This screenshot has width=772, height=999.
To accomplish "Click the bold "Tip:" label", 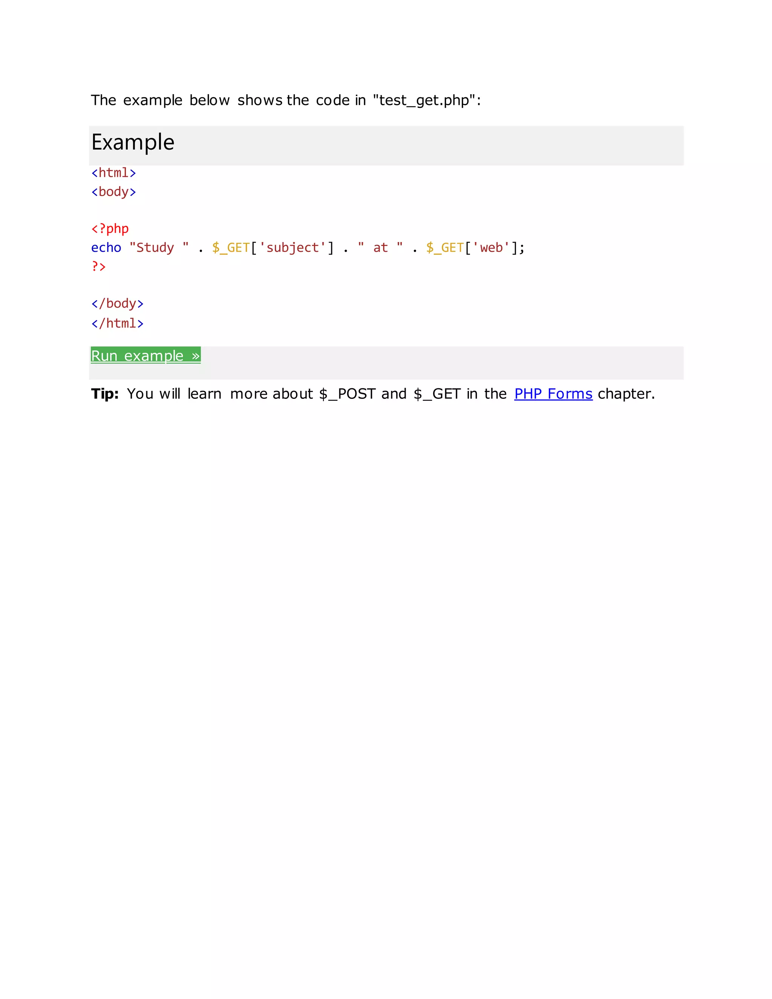I will (105, 394).
